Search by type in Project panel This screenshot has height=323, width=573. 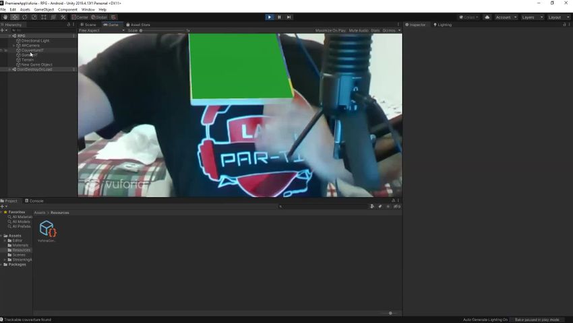point(372,206)
